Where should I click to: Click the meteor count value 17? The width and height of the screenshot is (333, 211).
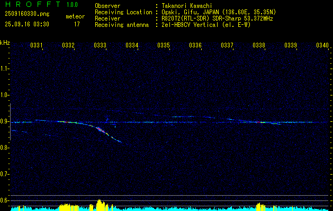(x=77, y=24)
